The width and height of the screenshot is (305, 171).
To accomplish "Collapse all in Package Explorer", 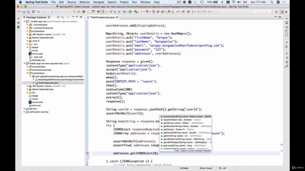I will (58, 17).
